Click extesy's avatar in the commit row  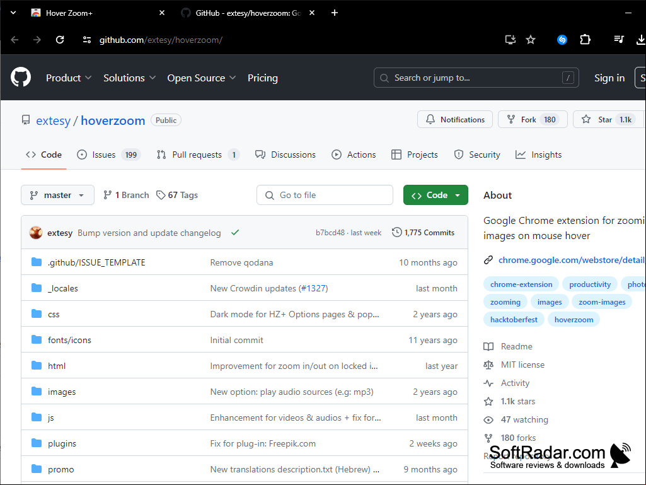point(36,233)
